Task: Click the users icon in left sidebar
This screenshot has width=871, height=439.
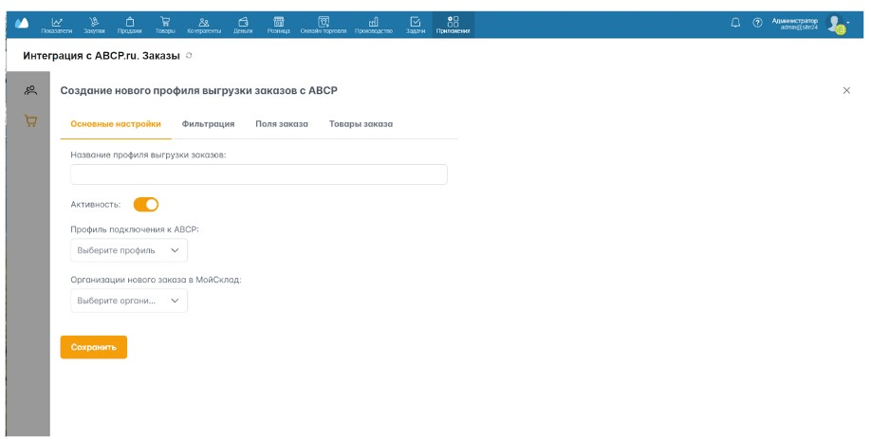Action: [x=30, y=90]
